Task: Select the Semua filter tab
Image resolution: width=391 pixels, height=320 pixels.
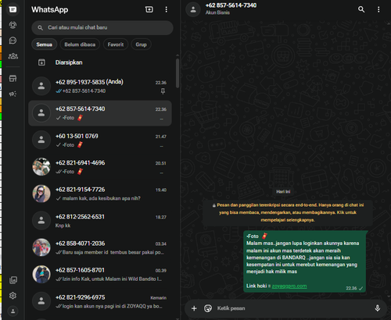Action: [x=45, y=44]
